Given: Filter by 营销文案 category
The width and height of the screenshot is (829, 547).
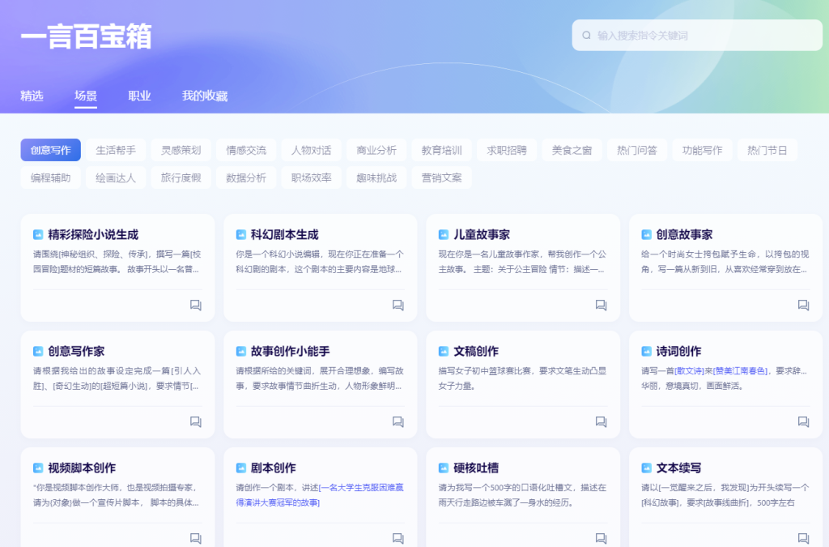Looking at the screenshot, I should coord(441,177).
